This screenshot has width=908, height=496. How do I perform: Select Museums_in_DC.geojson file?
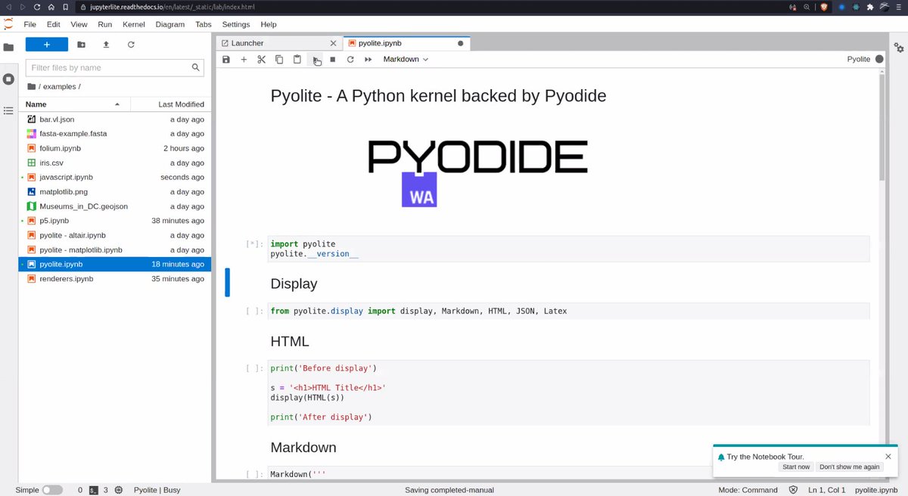point(115,206)
